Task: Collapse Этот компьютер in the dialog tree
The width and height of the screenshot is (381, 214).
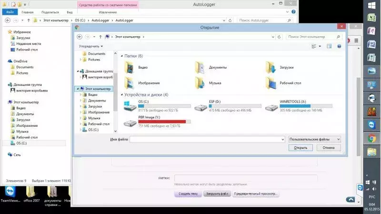Action: pyautogui.click(x=78, y=89)
